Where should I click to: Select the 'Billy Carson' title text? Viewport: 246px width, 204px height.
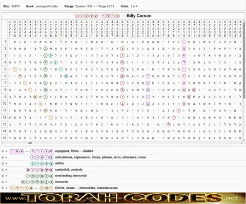click(x=139, y=16)
